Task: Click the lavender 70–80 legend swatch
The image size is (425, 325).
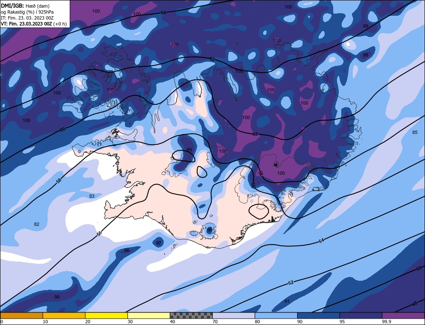Action: coord(234,315)
